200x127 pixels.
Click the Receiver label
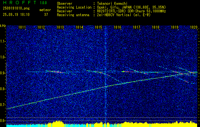65,11
